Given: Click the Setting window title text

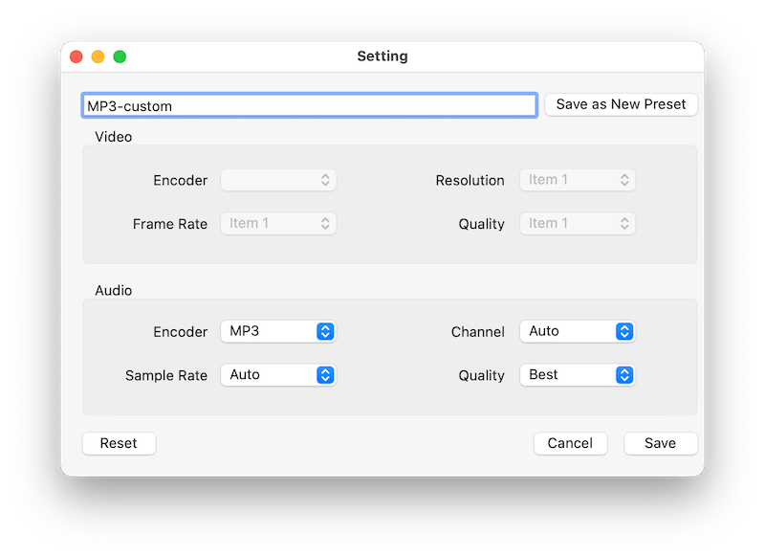Looking at the screenshot, I should 382,56.
